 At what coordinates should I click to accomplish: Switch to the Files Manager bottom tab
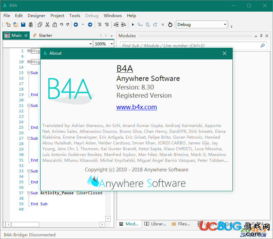(181, 224)
